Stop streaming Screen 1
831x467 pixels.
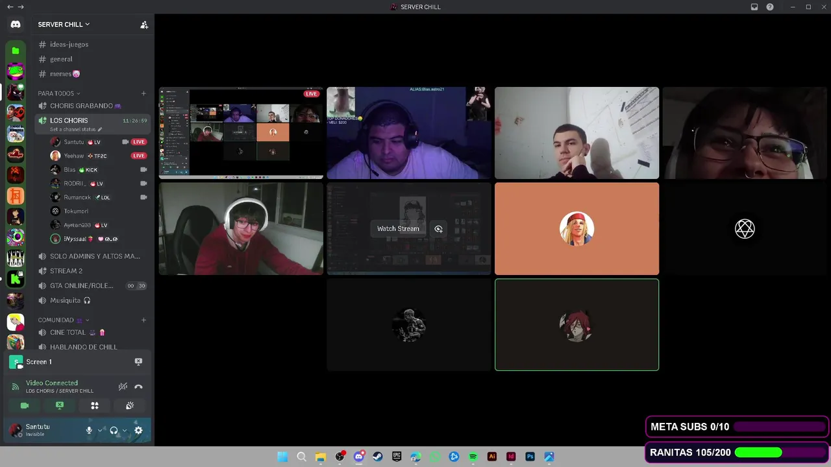(138, 362)
